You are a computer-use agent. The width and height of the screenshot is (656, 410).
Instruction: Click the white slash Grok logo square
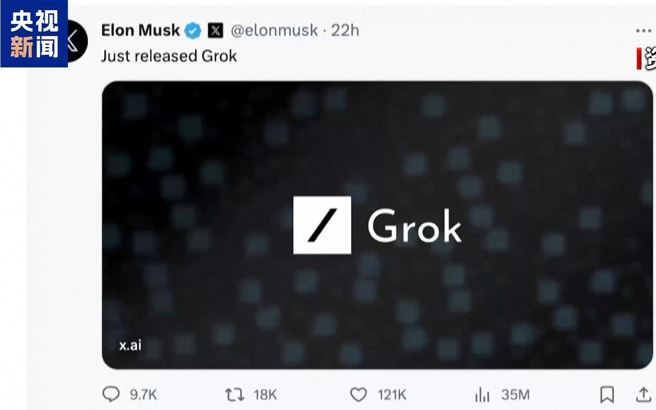[x=322, y=225]
